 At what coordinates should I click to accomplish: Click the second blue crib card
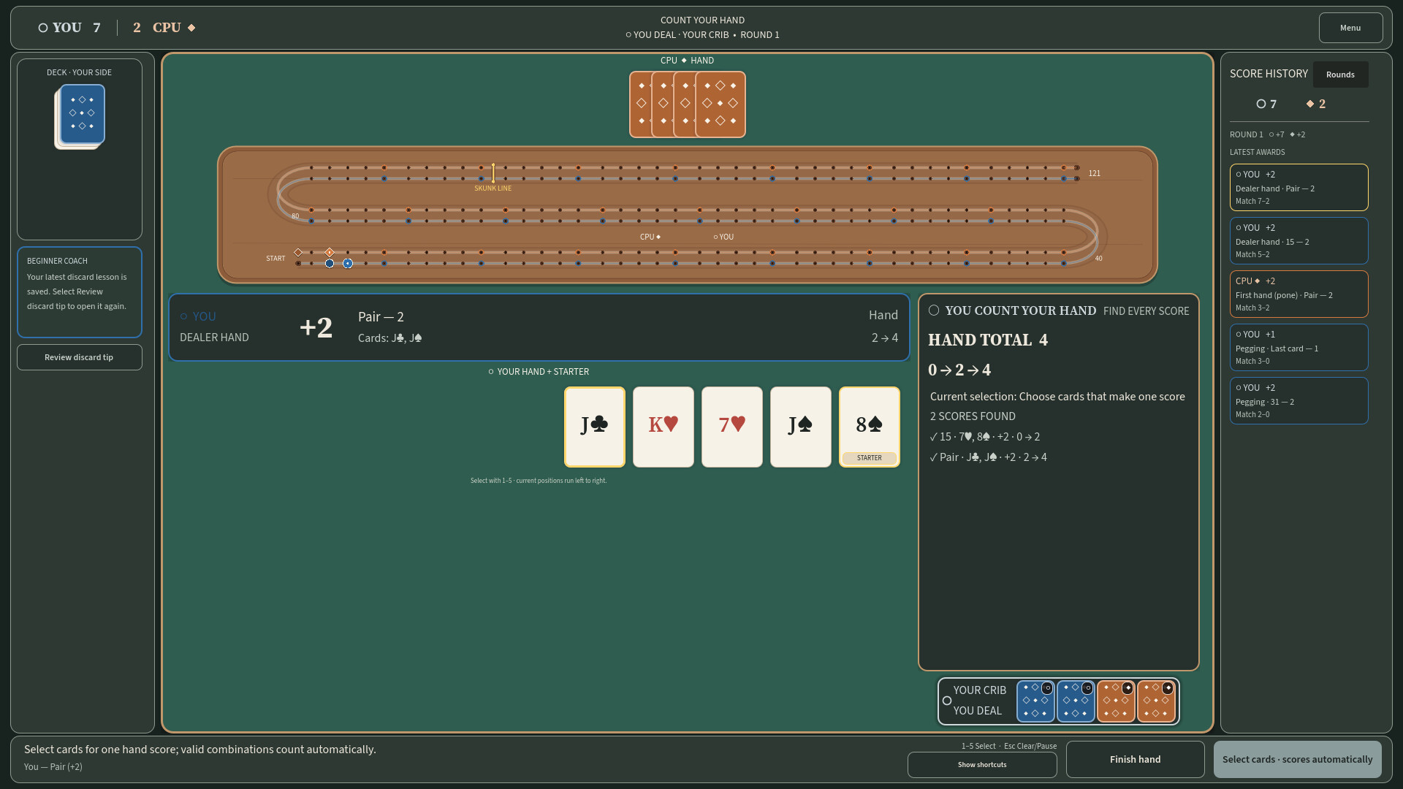pos(1076,701)
